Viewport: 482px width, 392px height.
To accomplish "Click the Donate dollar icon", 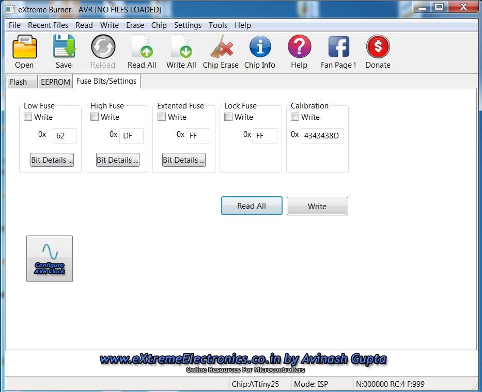I will tap(378, 46).
